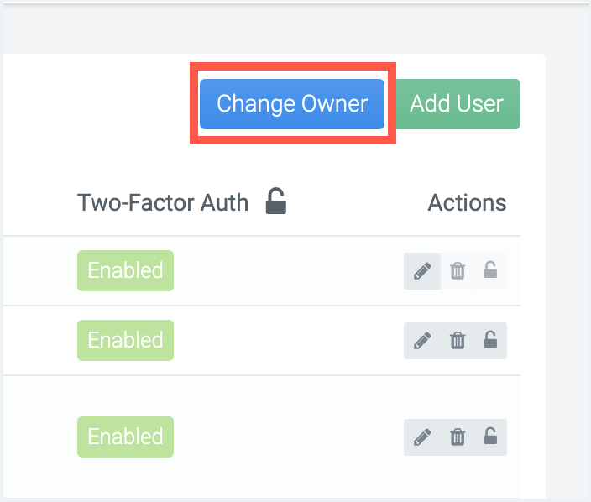Edit the first user with pencil icon

coord(422,271)
